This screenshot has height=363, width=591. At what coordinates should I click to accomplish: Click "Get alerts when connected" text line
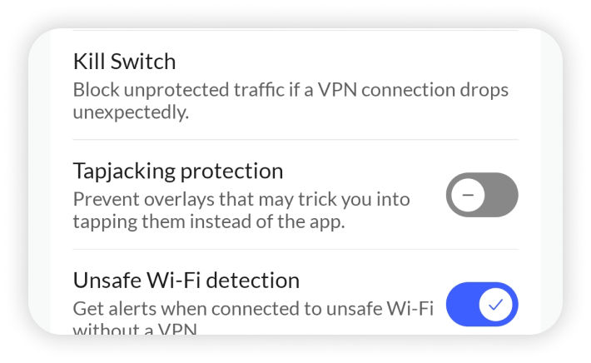click(x=253, y=308)
